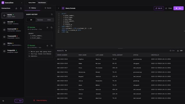Click the SQLite database icon
The width and height of the screenshot is (185, 104).
click(x=4, y=44)
